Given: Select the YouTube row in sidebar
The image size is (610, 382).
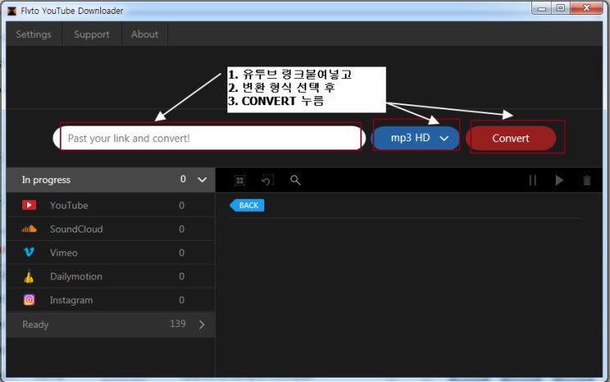Looking at the screenshot, I should click(x=111, y=205).
